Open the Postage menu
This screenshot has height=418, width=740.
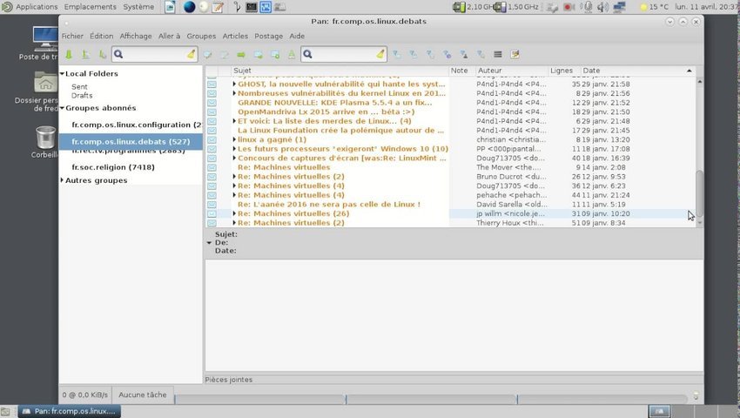coord(268,36)
